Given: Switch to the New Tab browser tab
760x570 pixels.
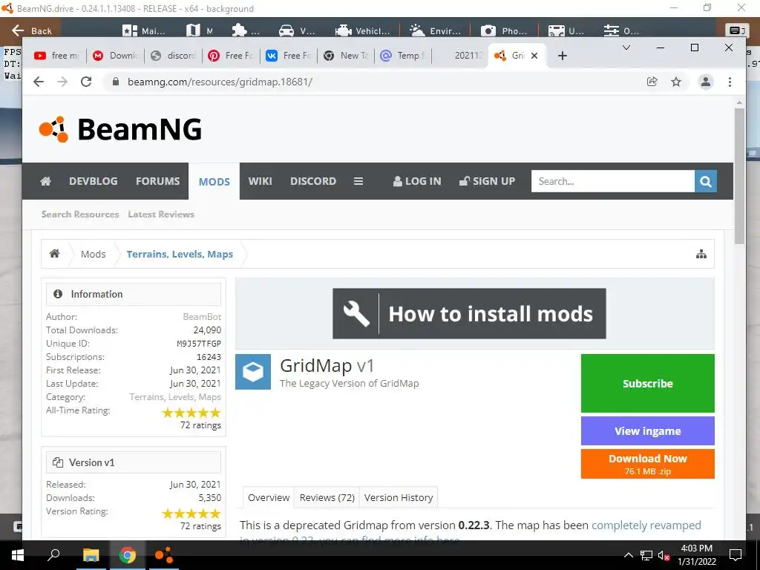Looking at the screenshot, I should tap(346, 56).
